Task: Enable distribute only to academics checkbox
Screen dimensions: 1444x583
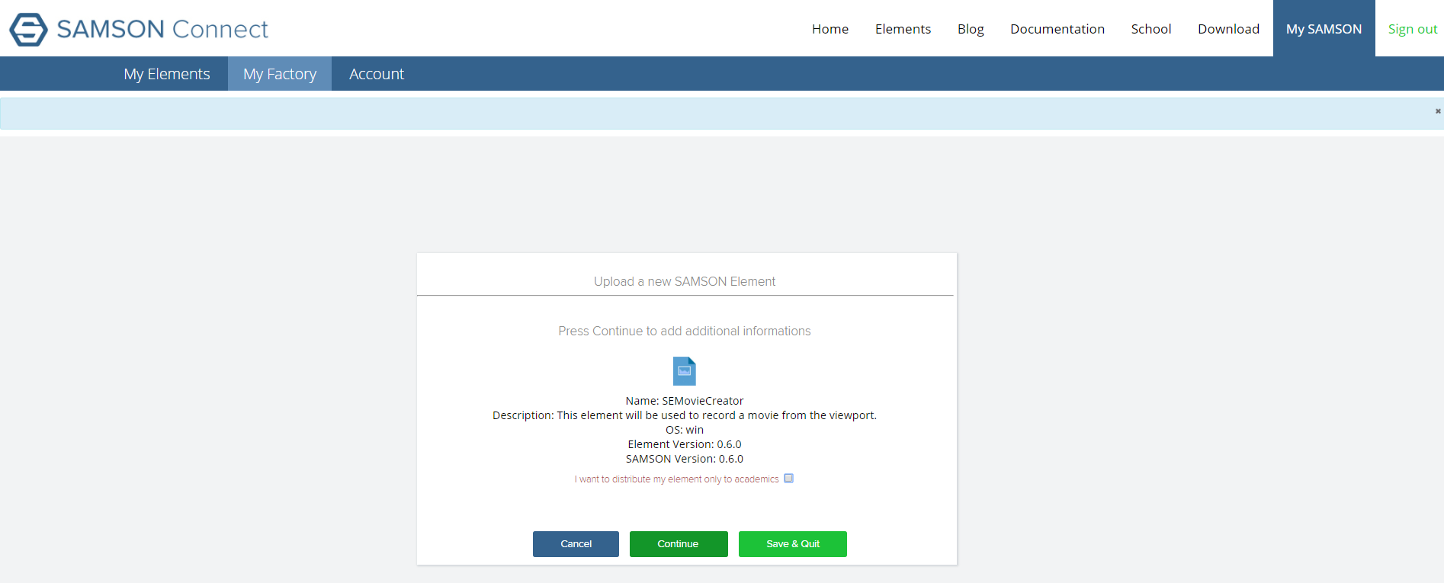Action: tap(789, 479)
